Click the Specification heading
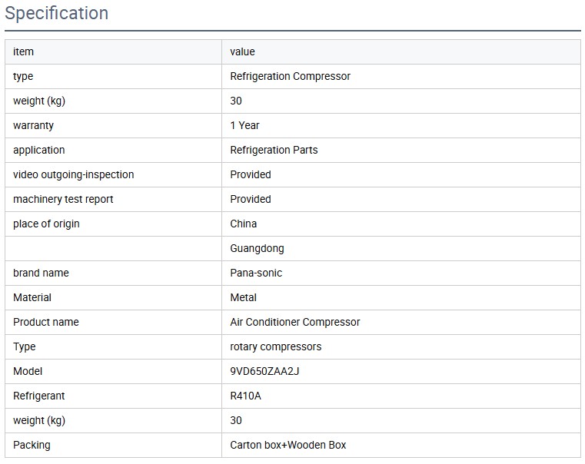This screenshot has width=585, height=464. [57, 14]
